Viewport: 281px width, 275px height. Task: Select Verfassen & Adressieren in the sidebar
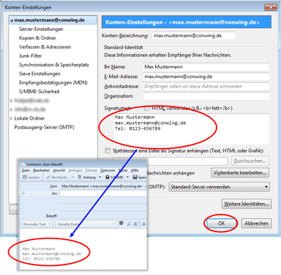pyautogui.click(x=45, y=47)
